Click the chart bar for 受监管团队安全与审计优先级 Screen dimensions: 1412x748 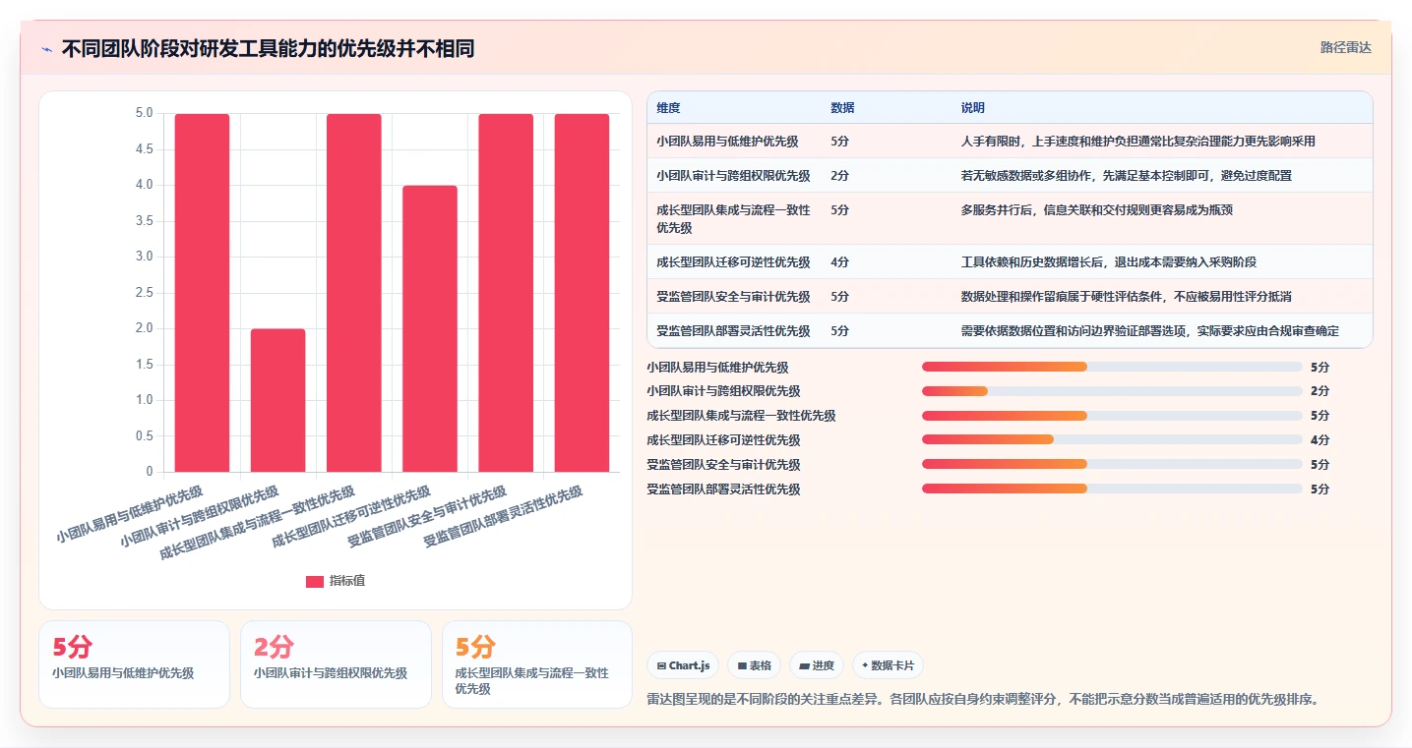506,293
